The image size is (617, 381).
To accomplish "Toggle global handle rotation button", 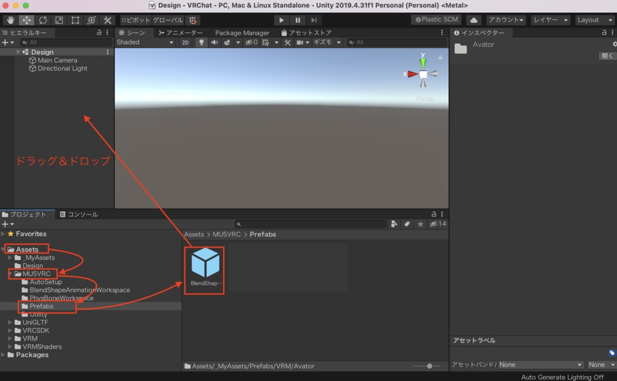I will [x=168, y=20].
